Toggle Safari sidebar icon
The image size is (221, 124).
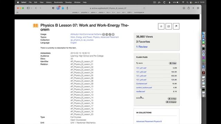[x=28, y=8]
